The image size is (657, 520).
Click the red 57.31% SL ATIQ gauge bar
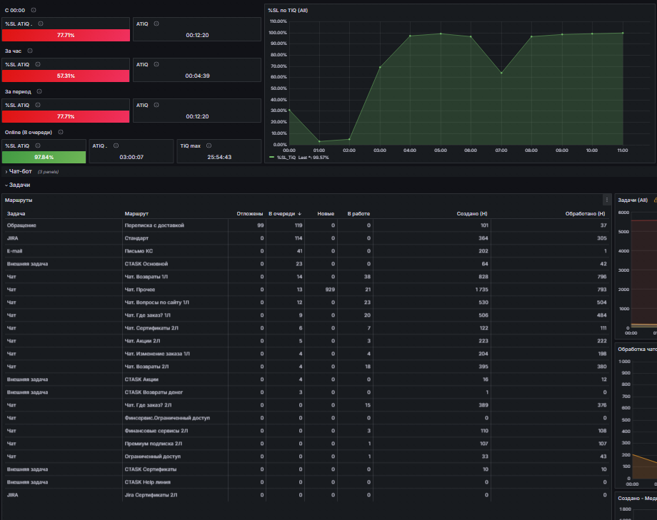[66, 76]
